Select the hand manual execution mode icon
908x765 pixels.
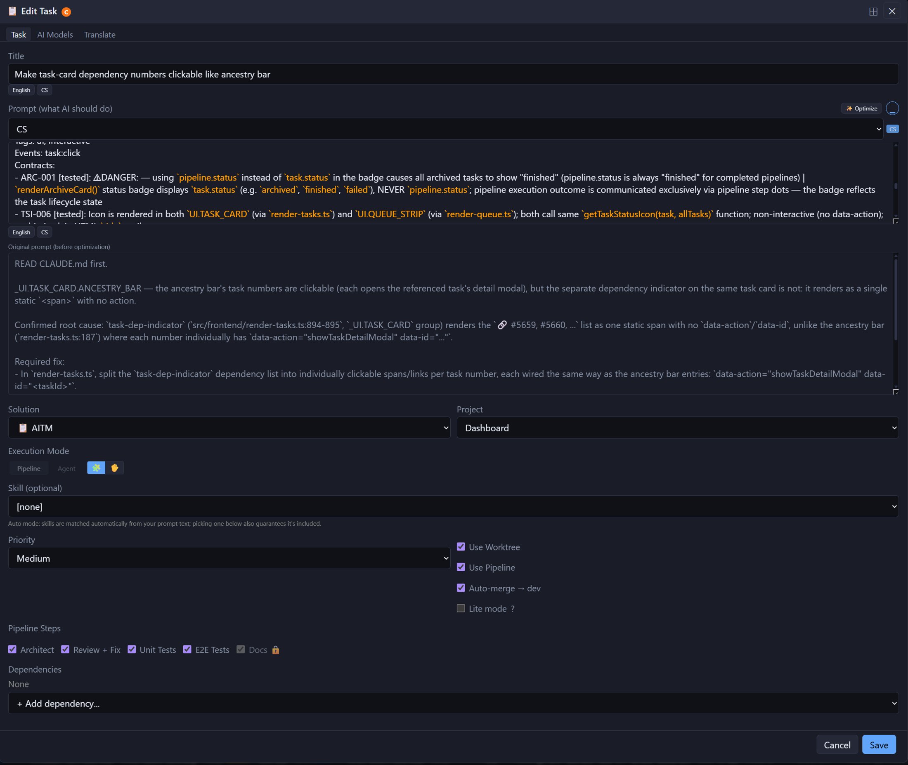pyautogui.click(x=115, y=468)
